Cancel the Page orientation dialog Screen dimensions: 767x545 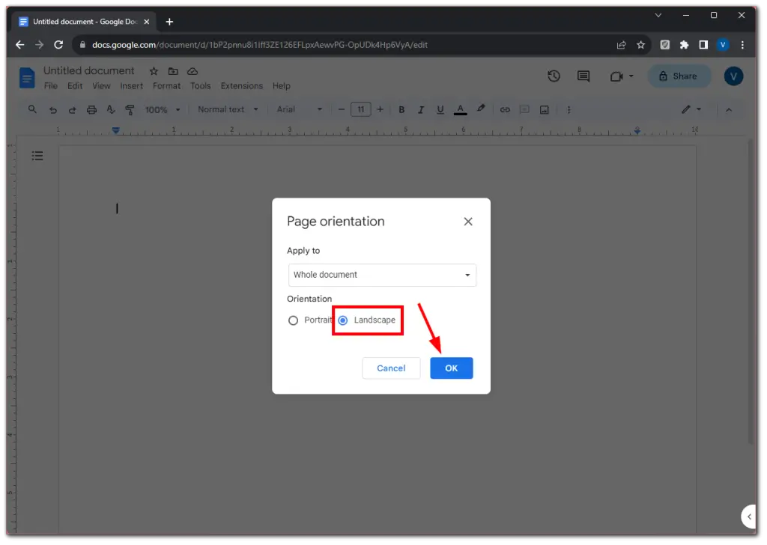tap(391, 368)
